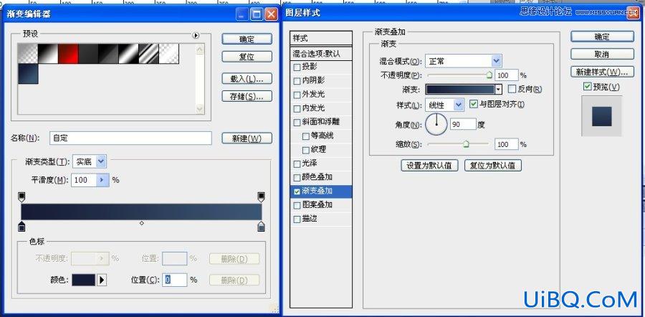
Task: Click the gradient preview bar in 渐变叠加
Action: tap(460, 89)
